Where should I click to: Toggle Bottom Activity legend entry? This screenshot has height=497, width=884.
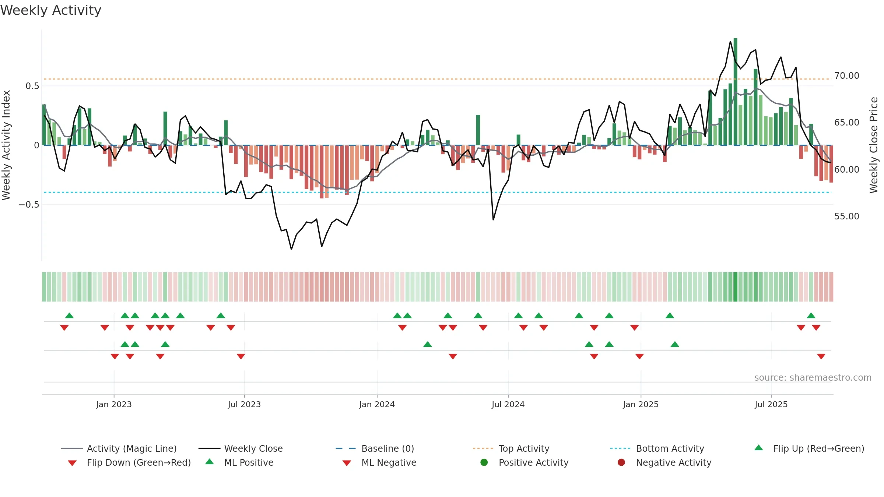pos(657,448)
